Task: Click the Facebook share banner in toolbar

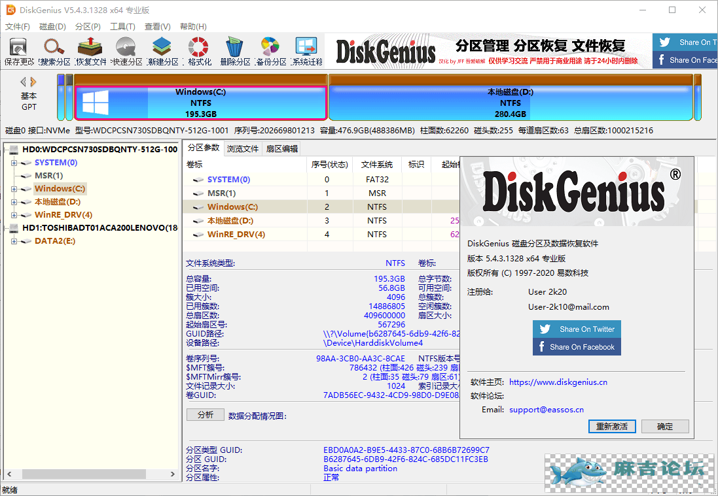Action: [685, 60]
